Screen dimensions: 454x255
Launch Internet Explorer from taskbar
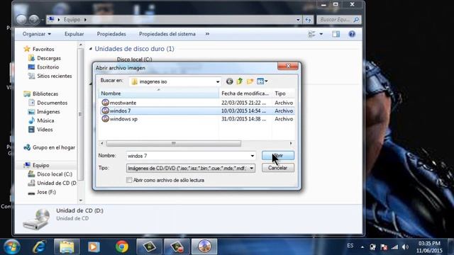click(40, 246)
